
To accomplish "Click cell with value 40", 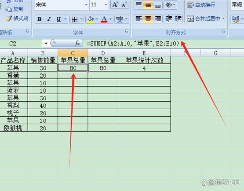I will (43, 106).
